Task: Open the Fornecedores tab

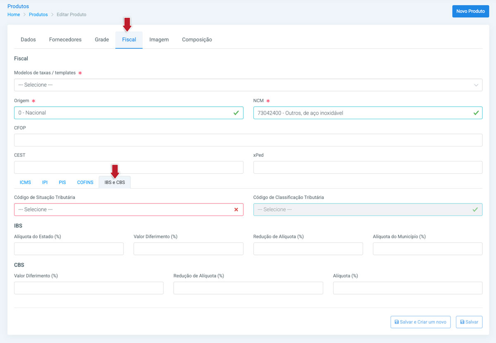Action: pyautogui.click(x=65, y=40)
